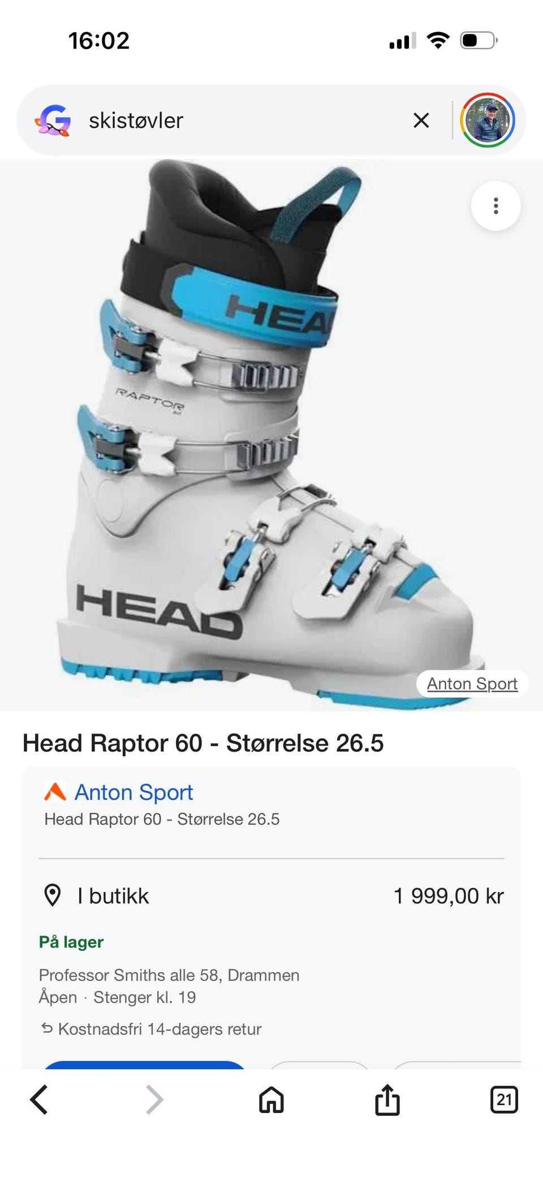Tap the På lager stock status
Image resolution: width=543 pixels, height=1177 pixels.
[71, 942]
